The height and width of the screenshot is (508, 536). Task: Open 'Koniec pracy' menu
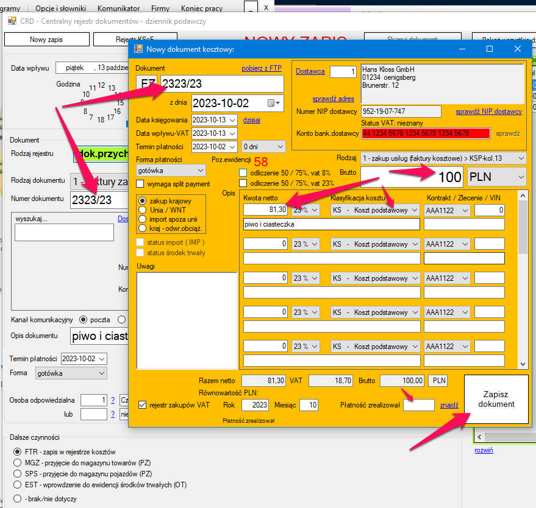pyautogui.click(x=202, y=8)
